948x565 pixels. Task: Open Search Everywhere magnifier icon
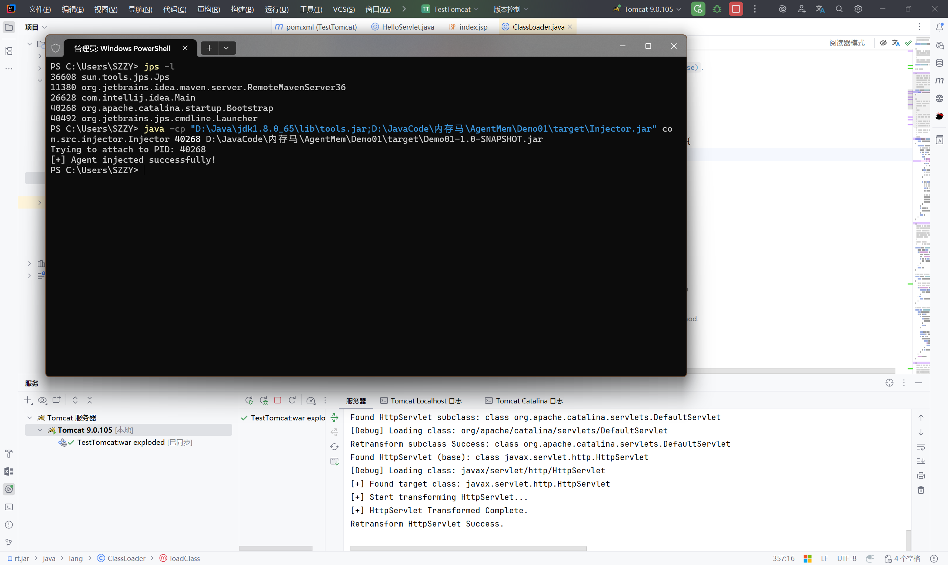[x=839, y=9]
